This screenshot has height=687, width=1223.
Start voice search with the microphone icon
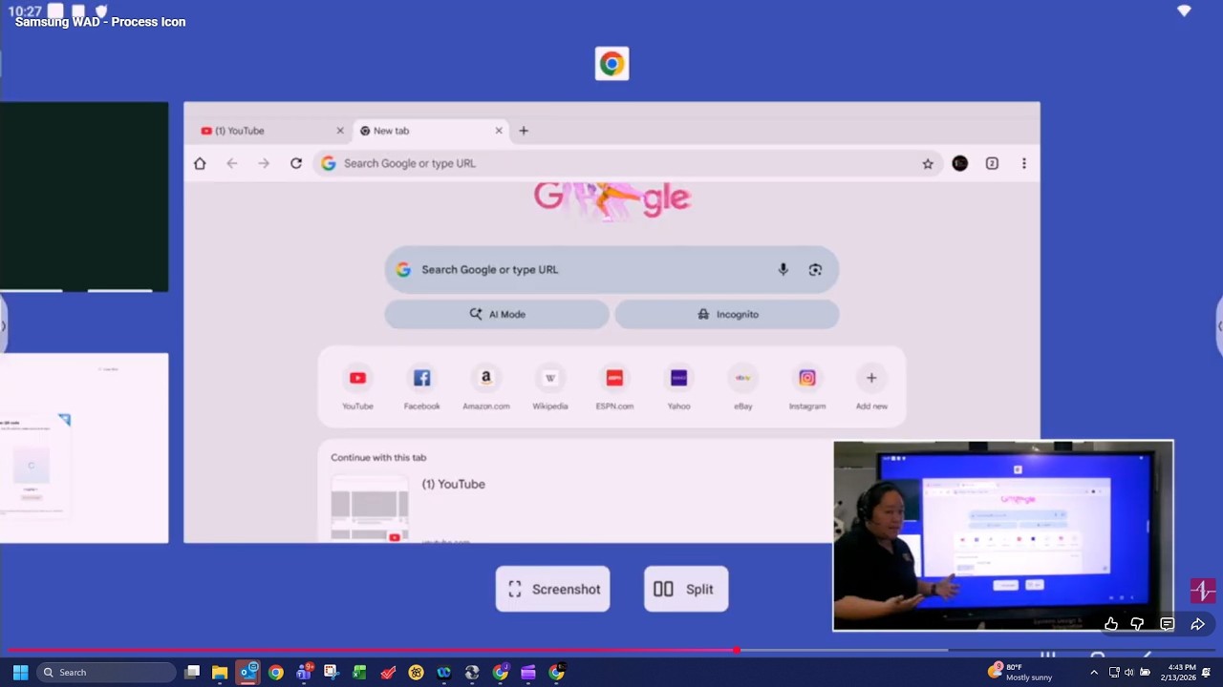783,270
